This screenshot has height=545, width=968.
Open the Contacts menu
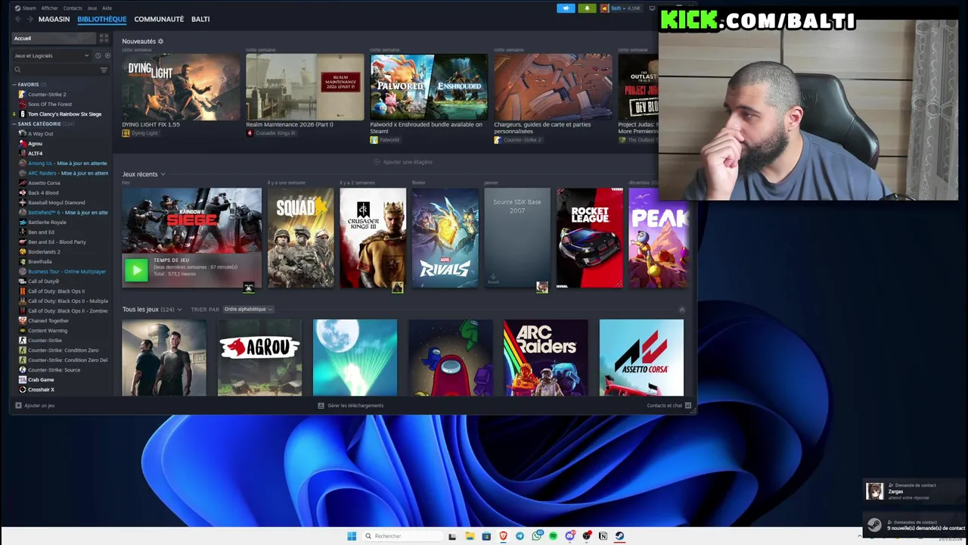pyautogui.click(x=73, y=8)
